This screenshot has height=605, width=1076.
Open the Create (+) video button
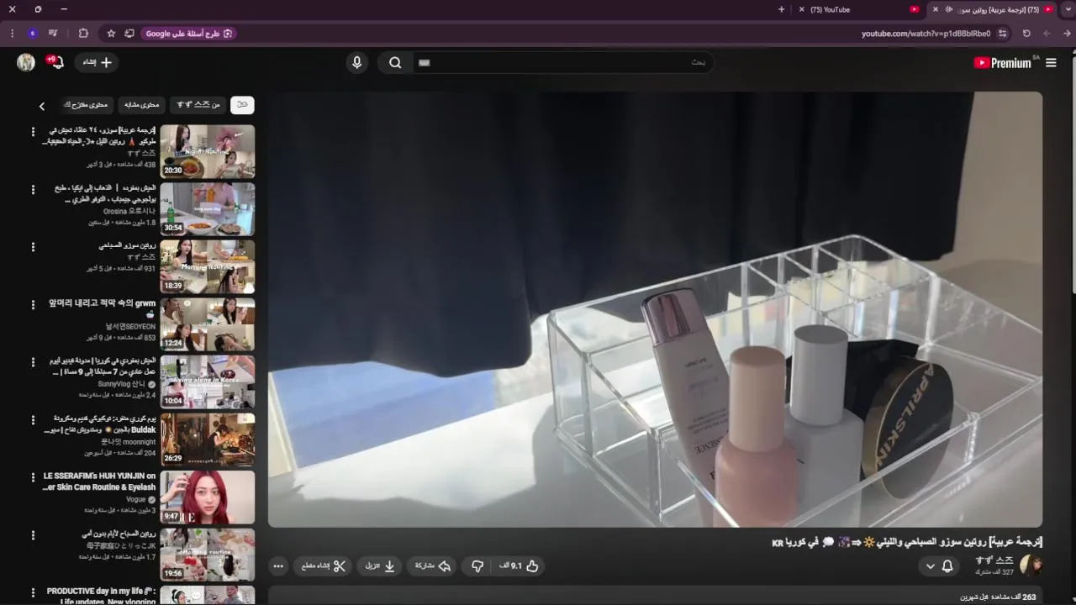click(98, 62)
